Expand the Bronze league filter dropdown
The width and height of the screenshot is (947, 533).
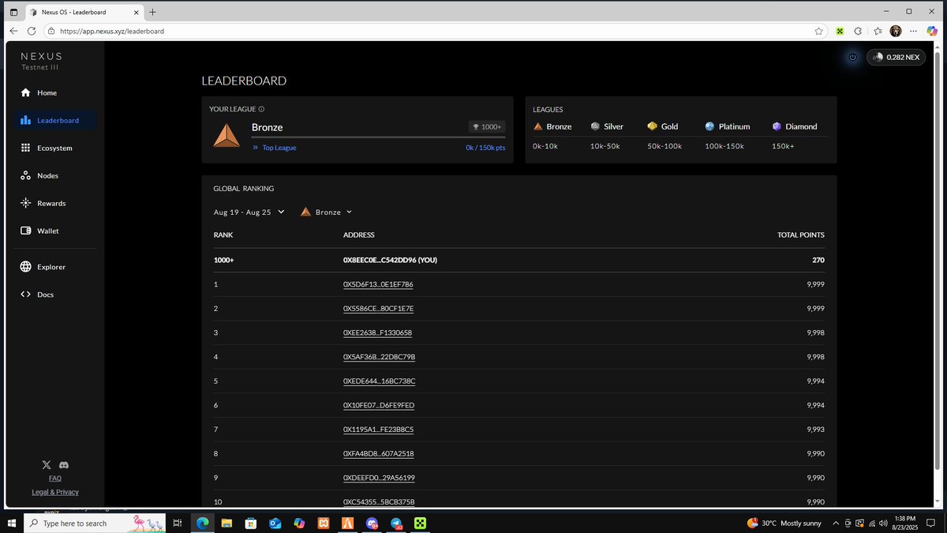pyautogui.click(x=326, y=212)
